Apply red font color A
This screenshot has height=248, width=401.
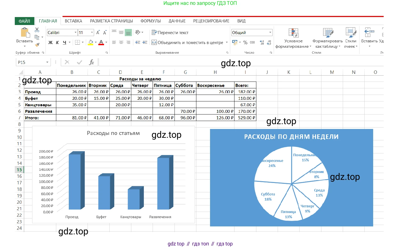click(x=101, y=42)
